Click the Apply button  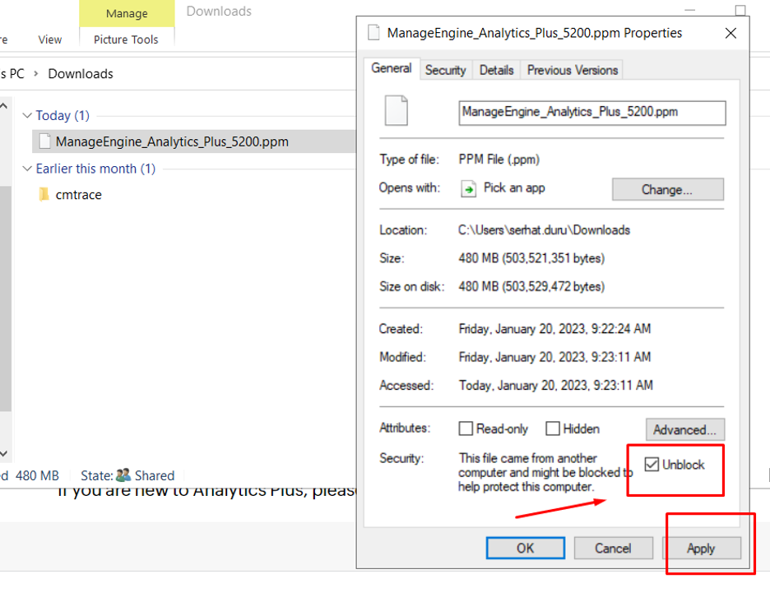click(701, 548)
